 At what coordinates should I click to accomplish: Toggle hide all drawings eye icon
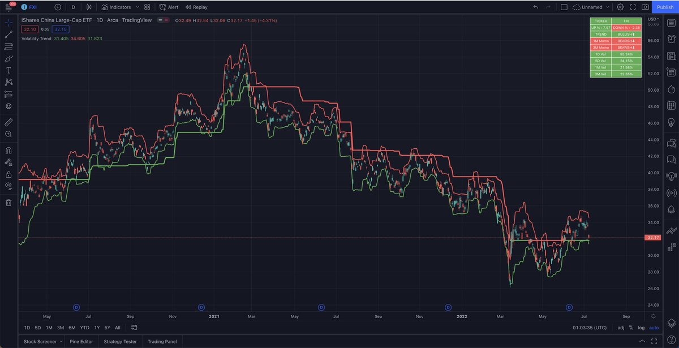8,186
